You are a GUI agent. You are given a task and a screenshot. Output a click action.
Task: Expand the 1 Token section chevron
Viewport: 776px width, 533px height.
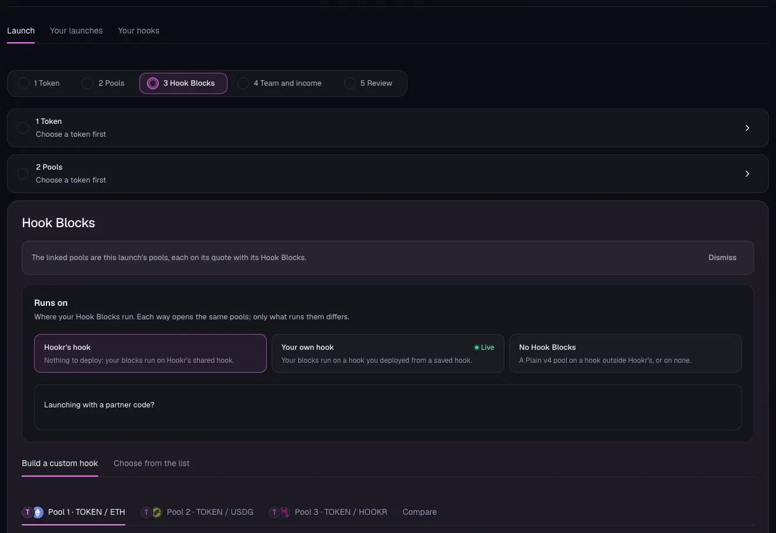(747, 128)
